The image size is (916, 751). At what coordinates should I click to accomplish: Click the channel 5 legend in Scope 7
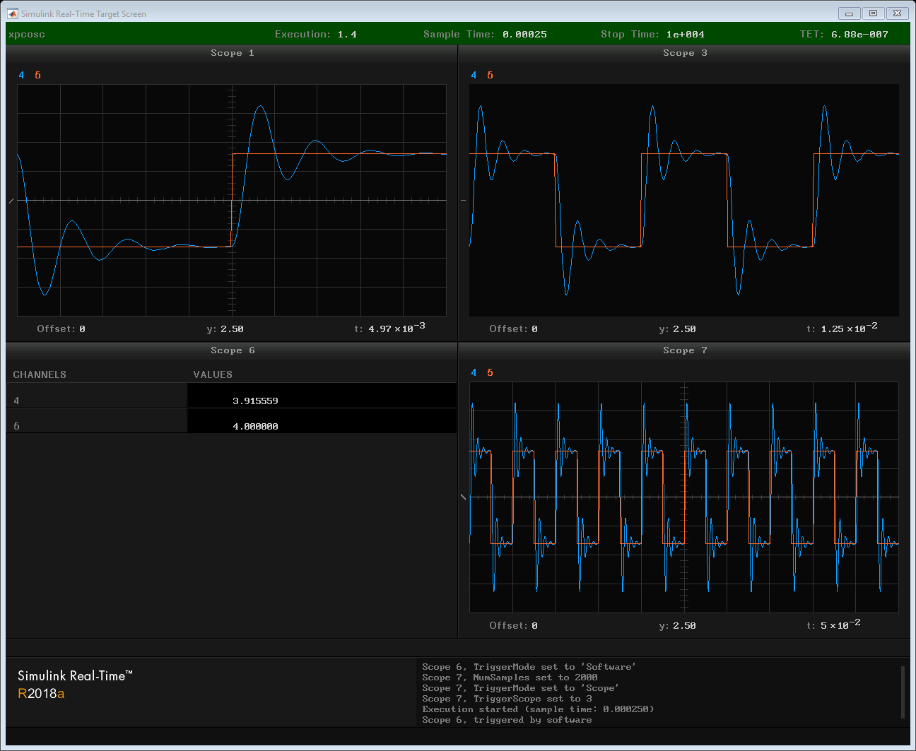pos(490,373)
